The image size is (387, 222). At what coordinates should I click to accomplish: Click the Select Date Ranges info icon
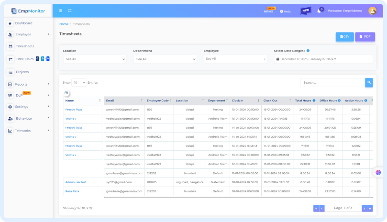pos(308,50)
